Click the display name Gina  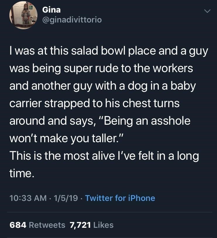tap(51, 10)
